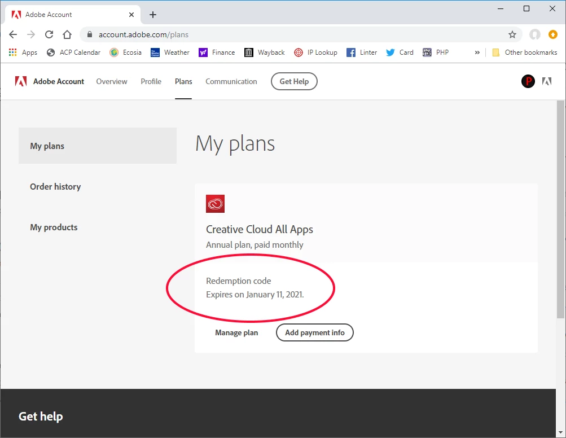
Task: Select the Plans tab
Action: [x=183, y=82]
